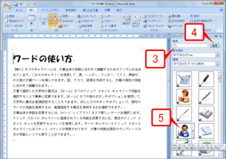Open the 表示 tab
Screen dimensions: 226x159
[119, 10]
